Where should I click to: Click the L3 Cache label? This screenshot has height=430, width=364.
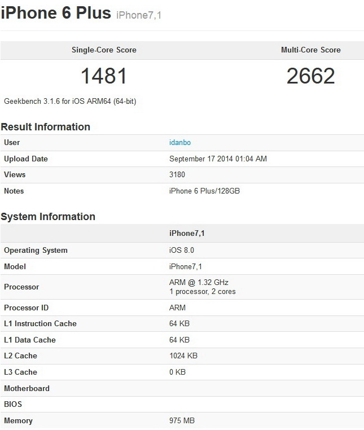coord(20,372)
